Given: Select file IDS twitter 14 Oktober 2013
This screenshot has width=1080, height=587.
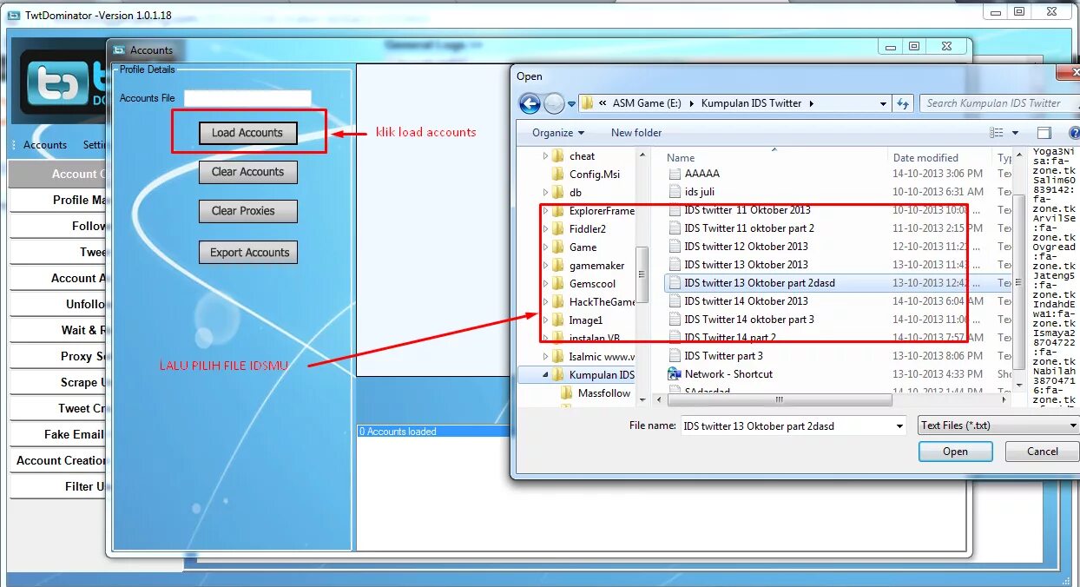Looking at the screenshot, I should [746, 301].
